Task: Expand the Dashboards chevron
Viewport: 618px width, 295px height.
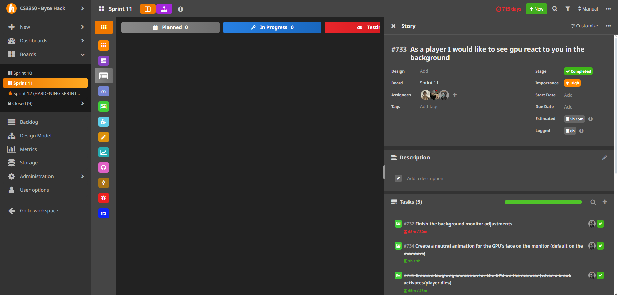Action: pyautogui.click(x=82, y=41)
